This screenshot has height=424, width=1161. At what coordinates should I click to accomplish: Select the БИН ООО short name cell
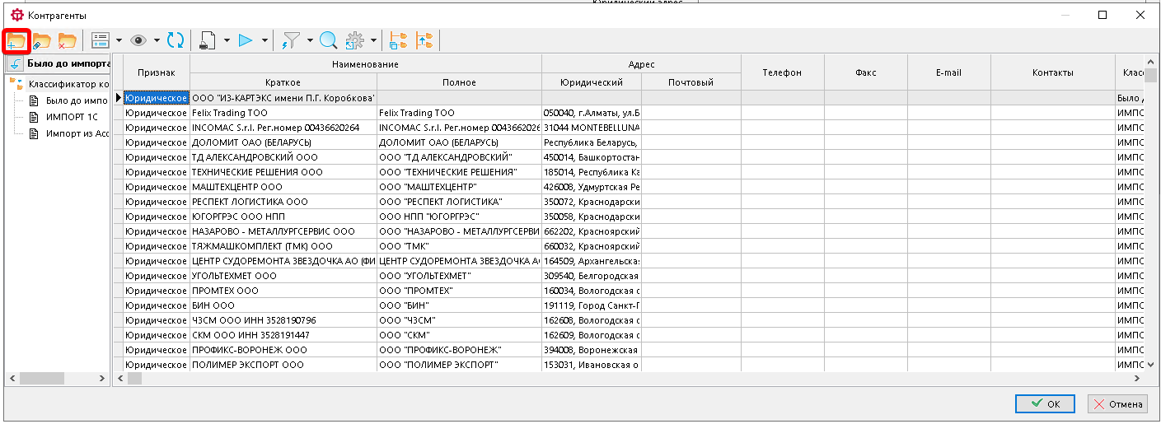tap(283, 305)
